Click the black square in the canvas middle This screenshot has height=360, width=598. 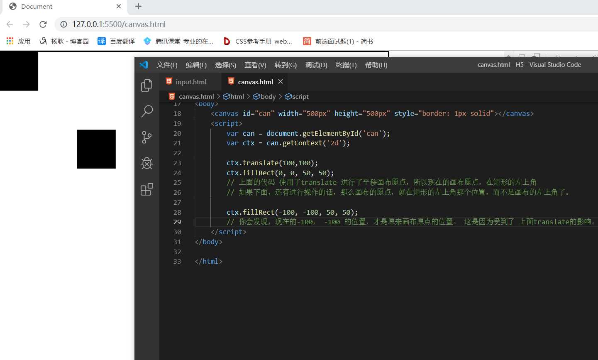coord(96,149)
